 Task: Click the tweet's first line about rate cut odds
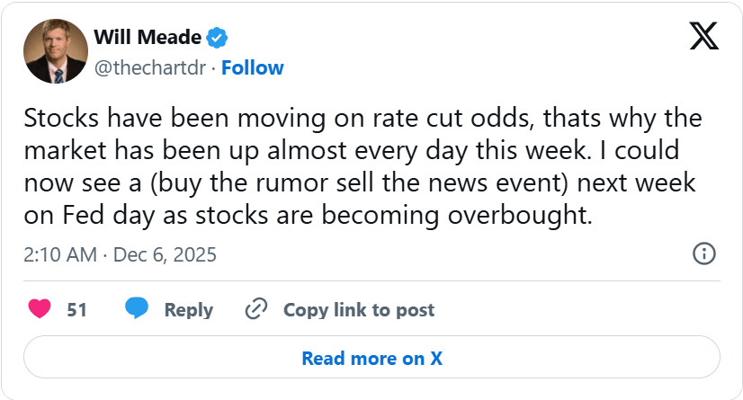(363, 120)
